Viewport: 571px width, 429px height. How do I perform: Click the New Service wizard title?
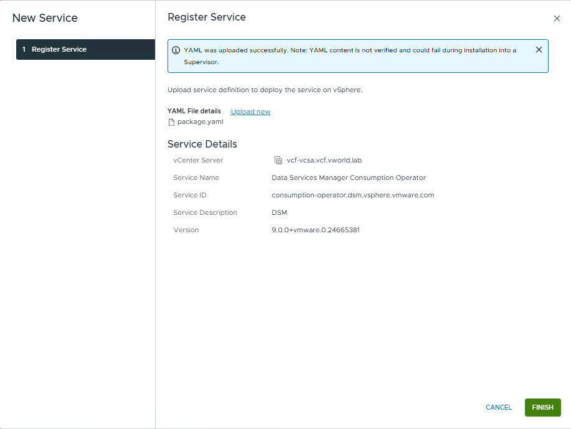(45, 18)
